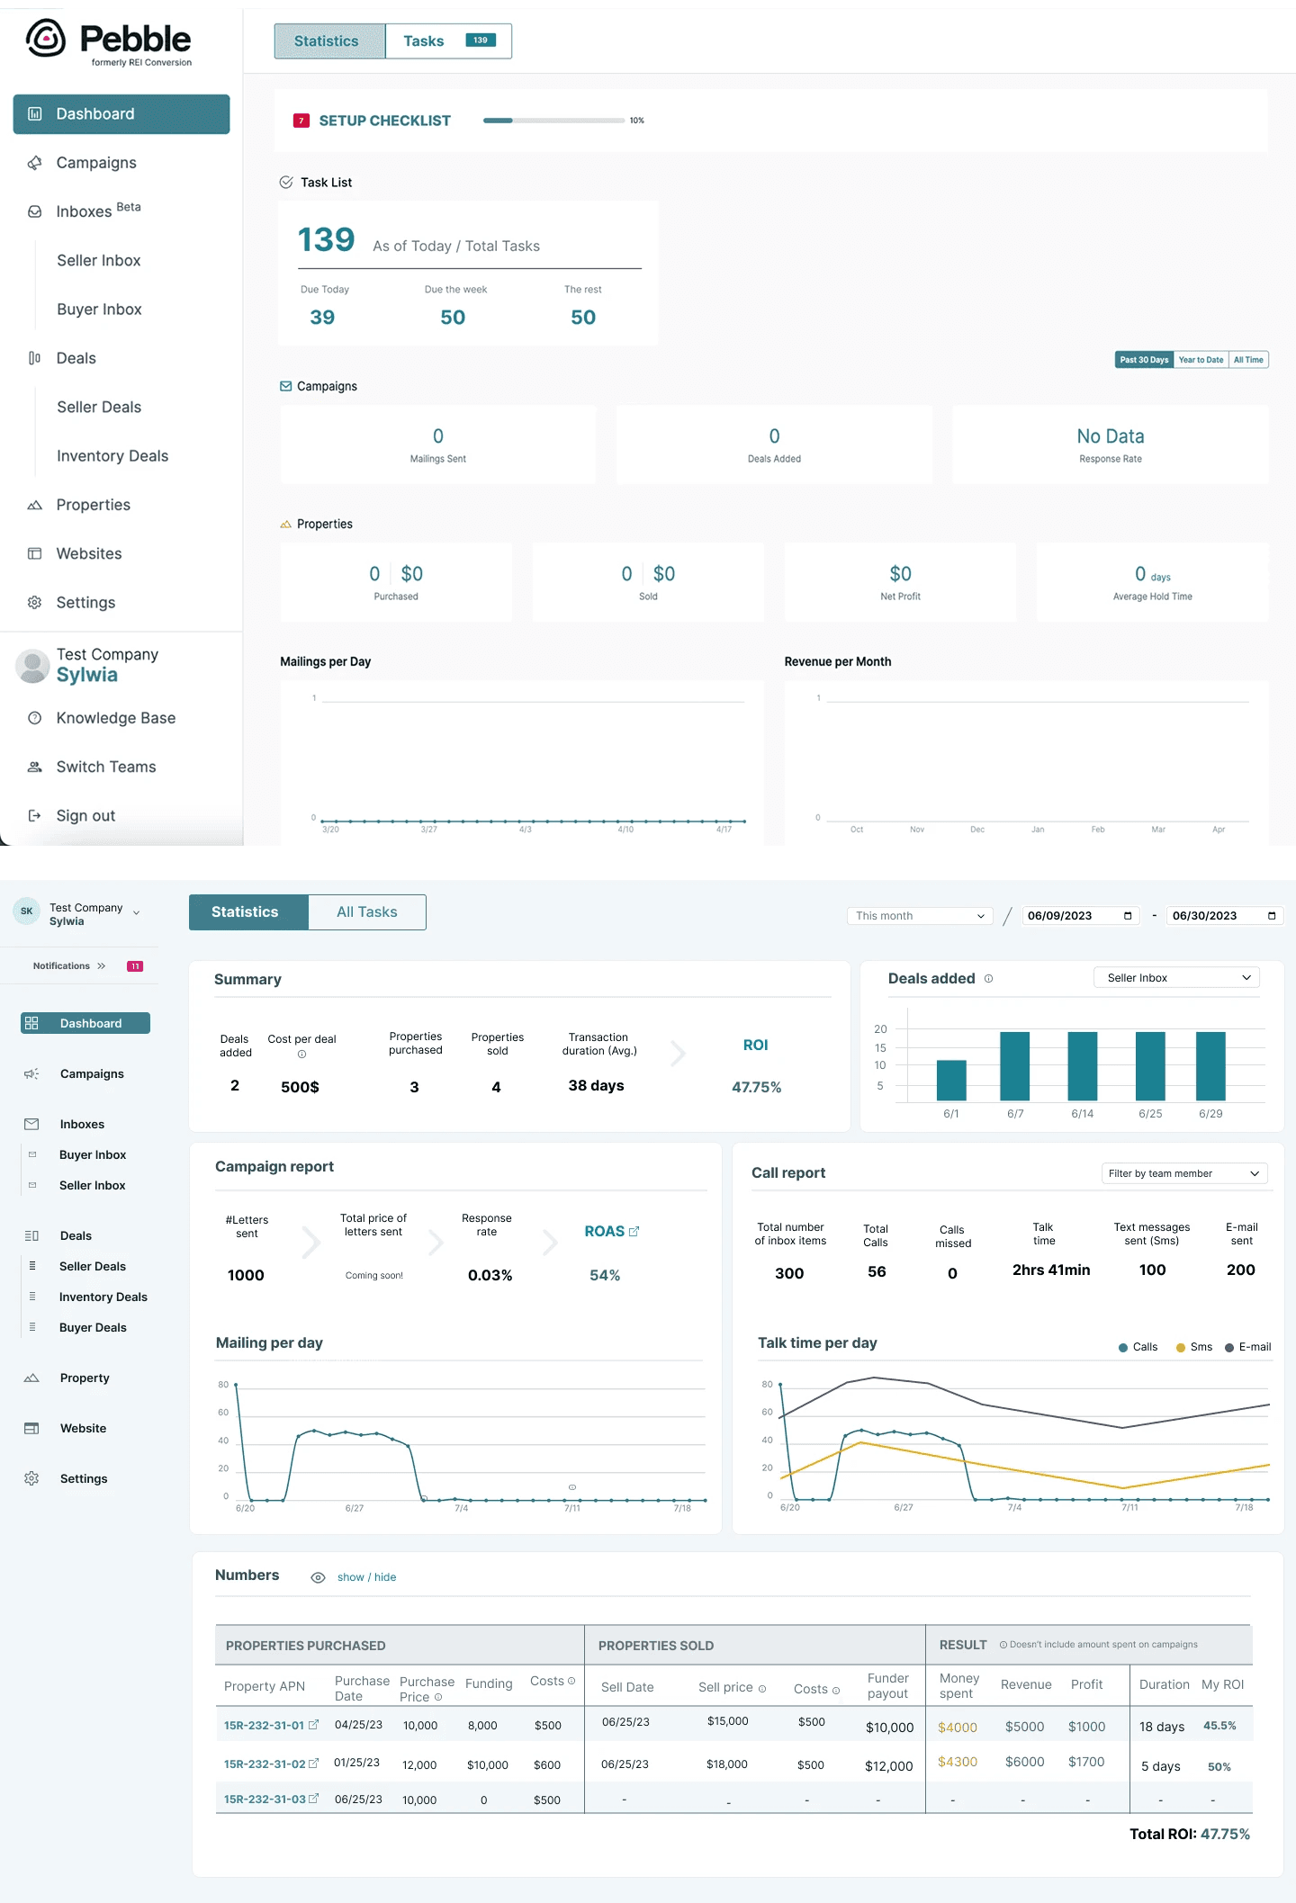Open Buyer Deals in the bottom sidebar

[x=93, y=1327]
